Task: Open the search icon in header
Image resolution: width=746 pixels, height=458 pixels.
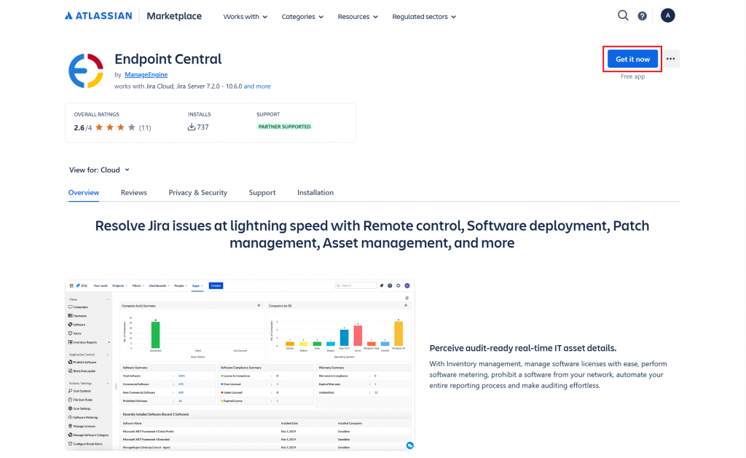Action: 623,16
